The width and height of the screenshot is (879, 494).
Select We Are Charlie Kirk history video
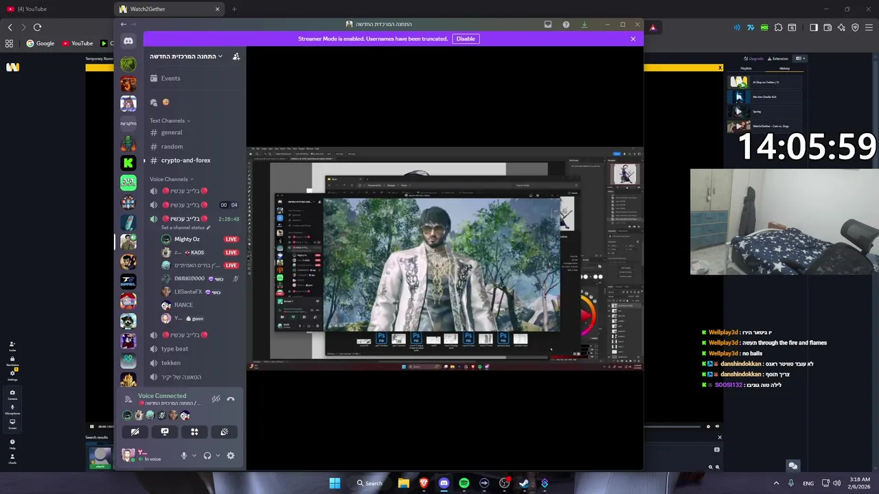(x=764, y=97)
